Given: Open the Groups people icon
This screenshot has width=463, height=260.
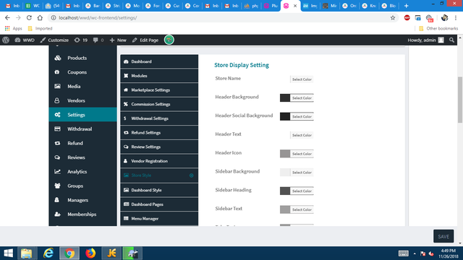Looking at the screenshot, I should pos(57,186).
